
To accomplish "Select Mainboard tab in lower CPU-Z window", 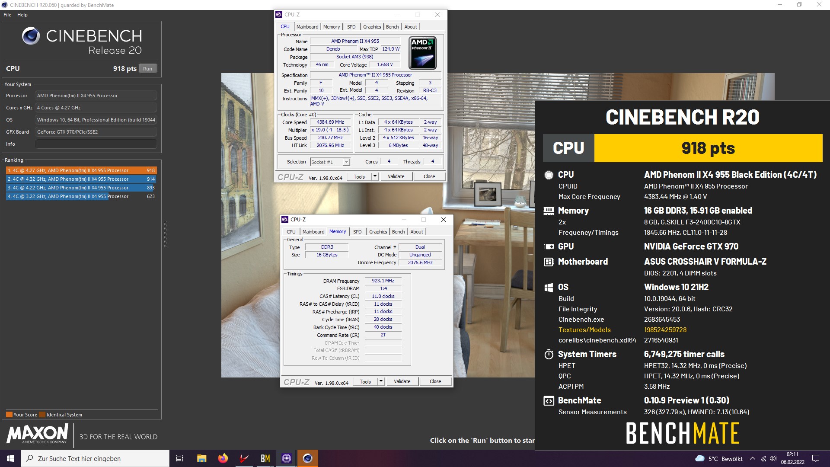I will [313, 232].
